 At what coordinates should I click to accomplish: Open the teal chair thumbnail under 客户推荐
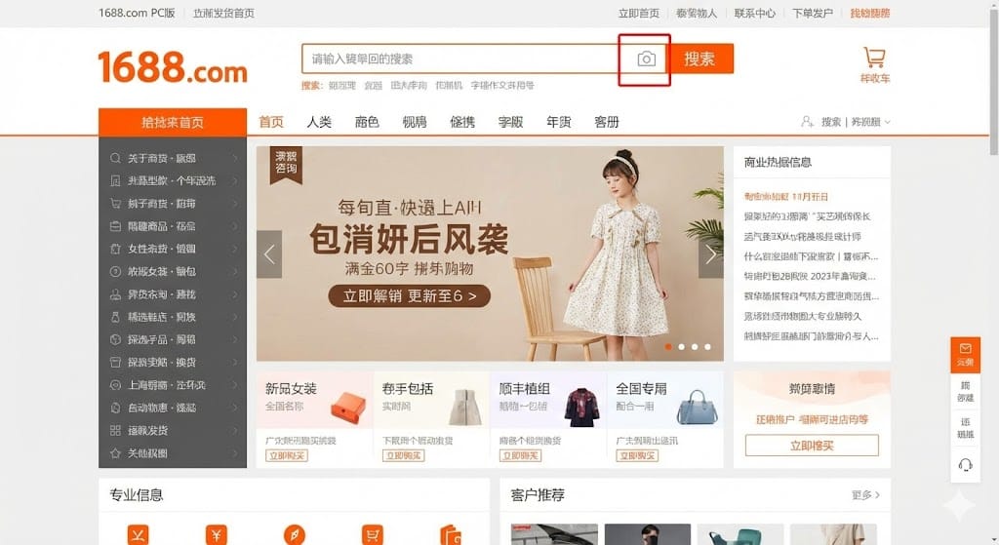[739, 535]
